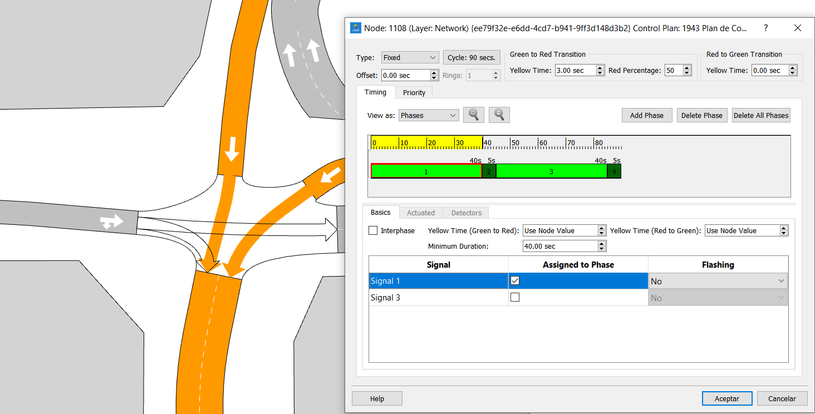Click the white down arrow on orange road
This screenshot has width=815, height=414.
pos(232,149)
